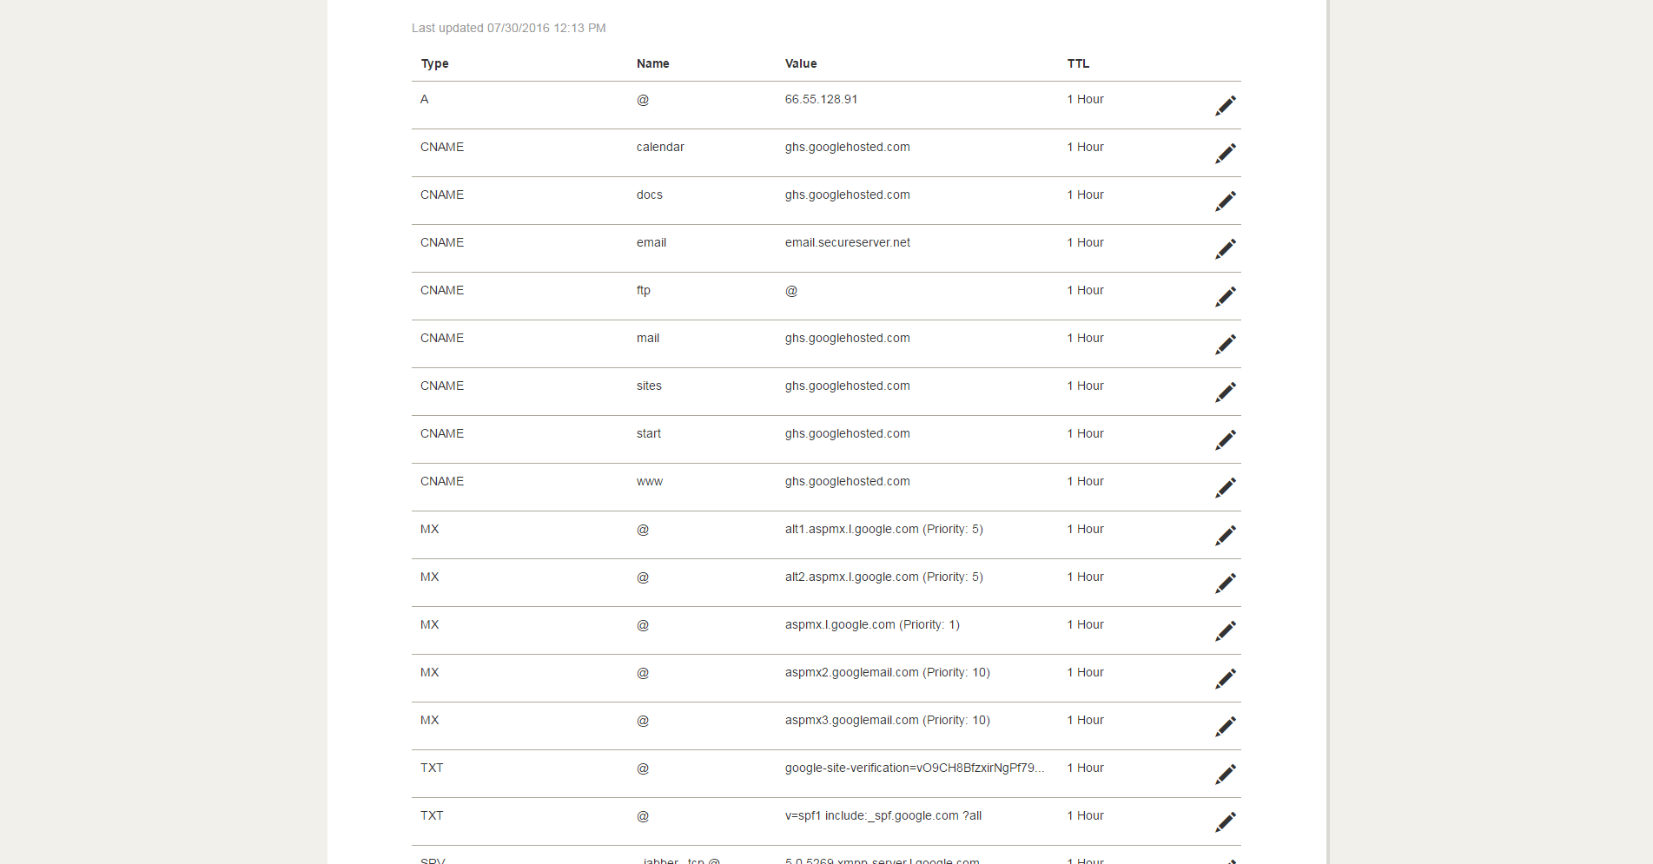Edit MX record alt1.aspmx.l.google.com
Viewport: 1653px width, 864px height.
pyautogui.click(x=1226, y=536)
